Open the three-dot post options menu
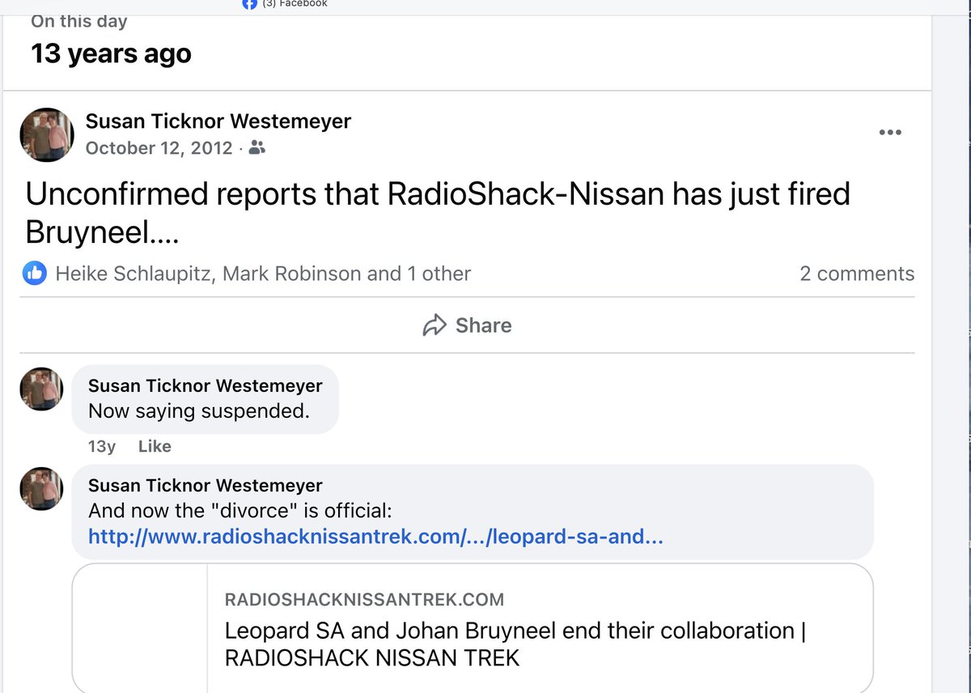Screen dimensions: 971x693 (x=890, y=133)
